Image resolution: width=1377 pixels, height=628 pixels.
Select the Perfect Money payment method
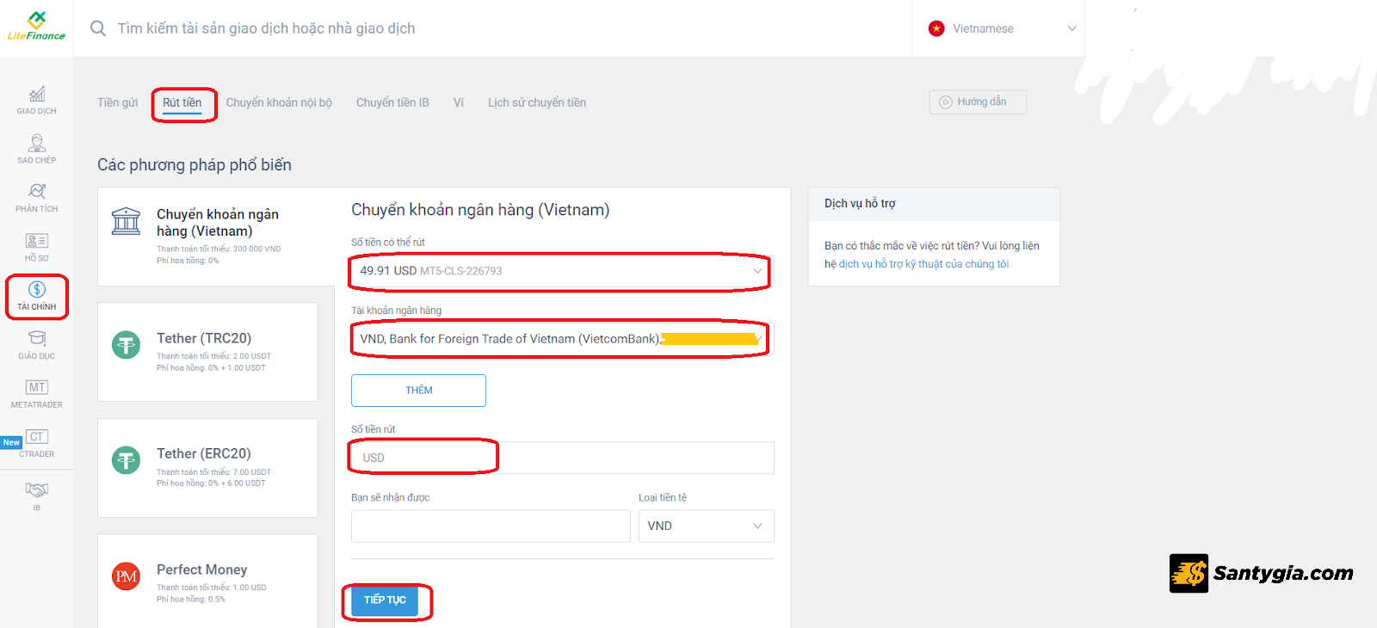coord(207,581)
